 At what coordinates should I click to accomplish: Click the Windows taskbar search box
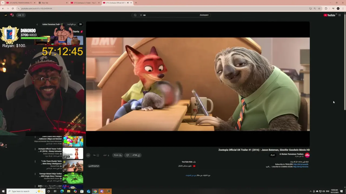(26, 191)
